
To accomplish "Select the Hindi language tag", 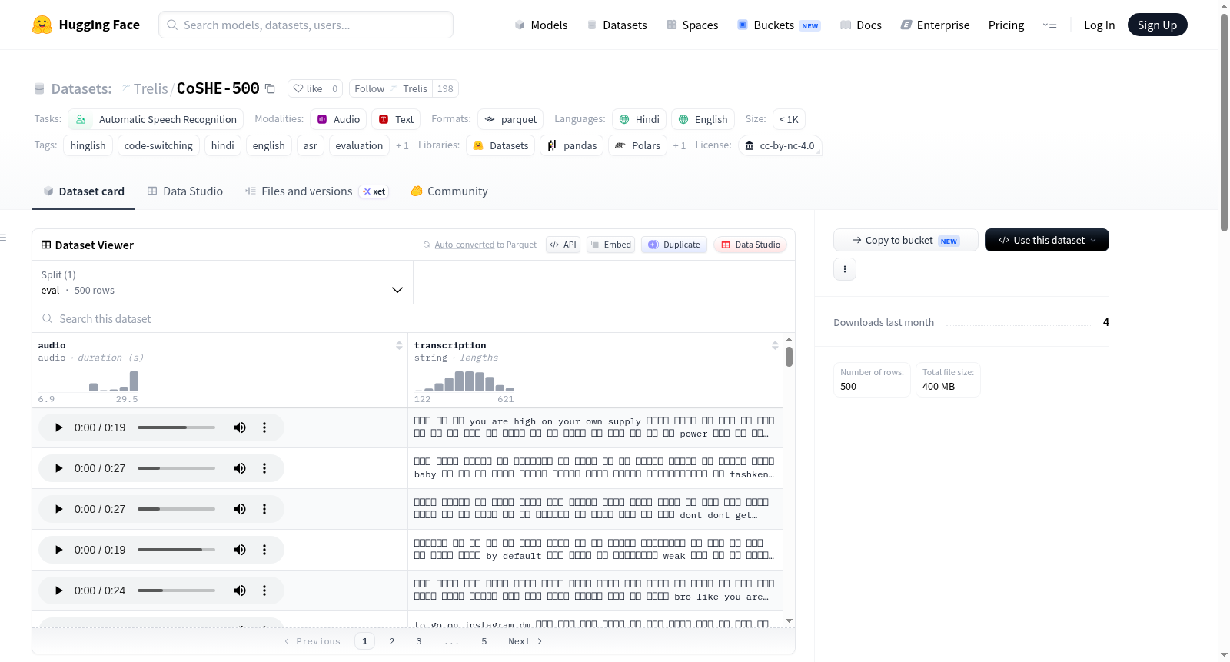I will point(640,119).
